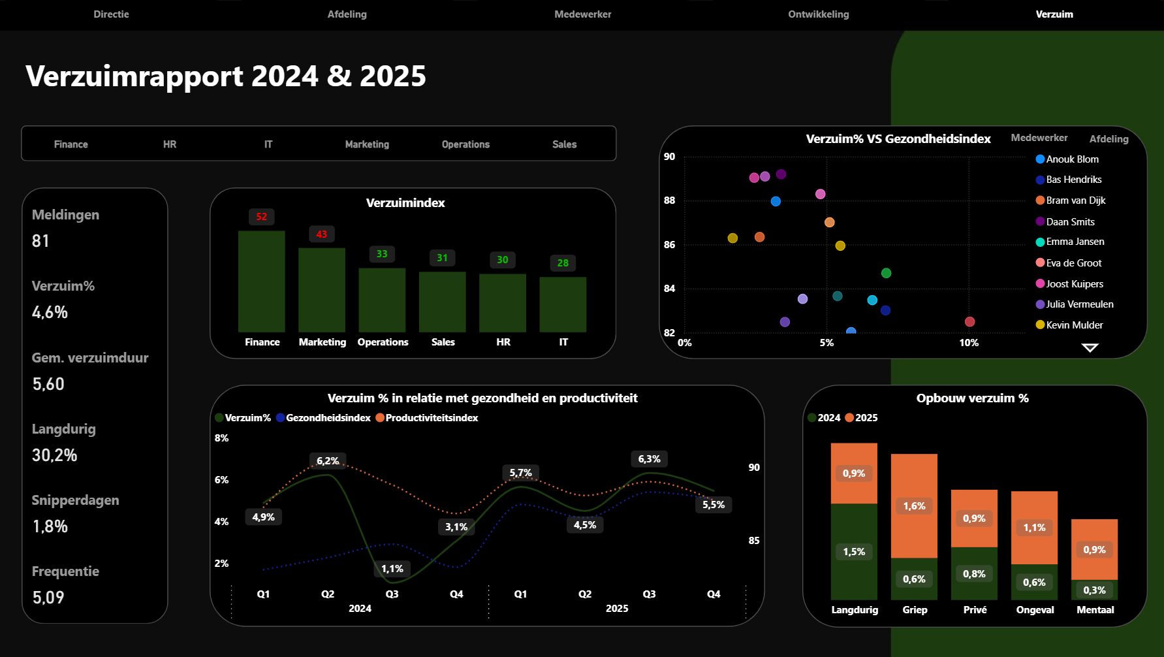Select the Finance bar in Verzuimindex chart
Screen dimensions: 1164x657
click(262, 281)
